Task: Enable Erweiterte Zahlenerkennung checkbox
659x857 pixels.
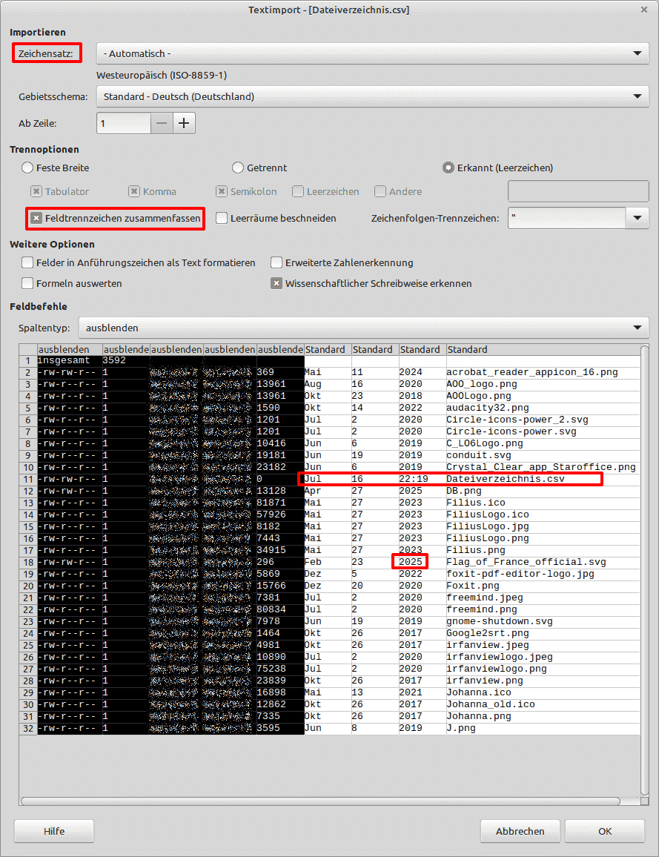Action: pos(276,262)
